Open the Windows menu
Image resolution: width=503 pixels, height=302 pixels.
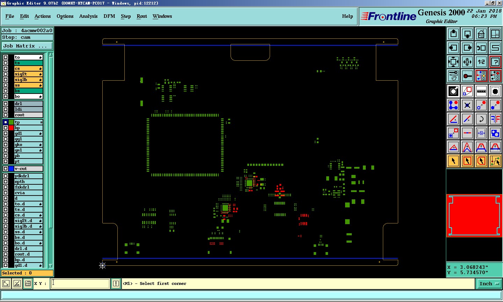(x=162, y=16)
